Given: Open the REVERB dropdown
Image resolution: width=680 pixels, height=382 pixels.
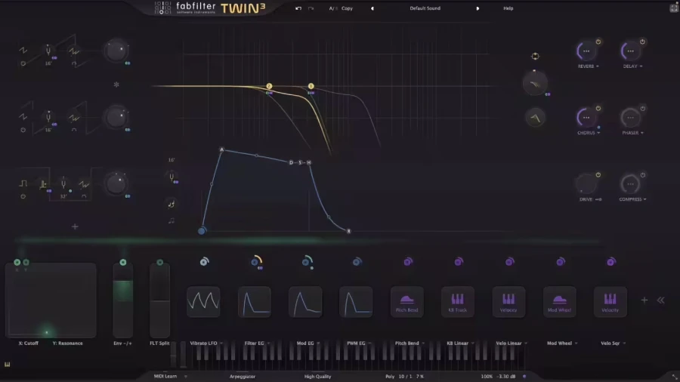Looking at the screenshot, I should point(588,66).
